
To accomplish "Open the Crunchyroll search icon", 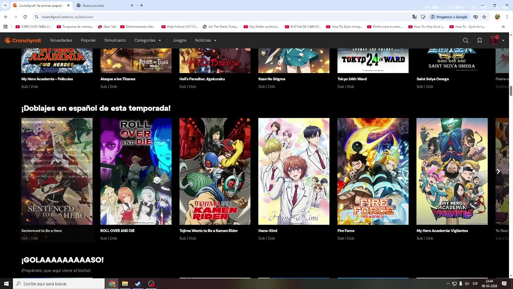I will click(x=465, y=41).
